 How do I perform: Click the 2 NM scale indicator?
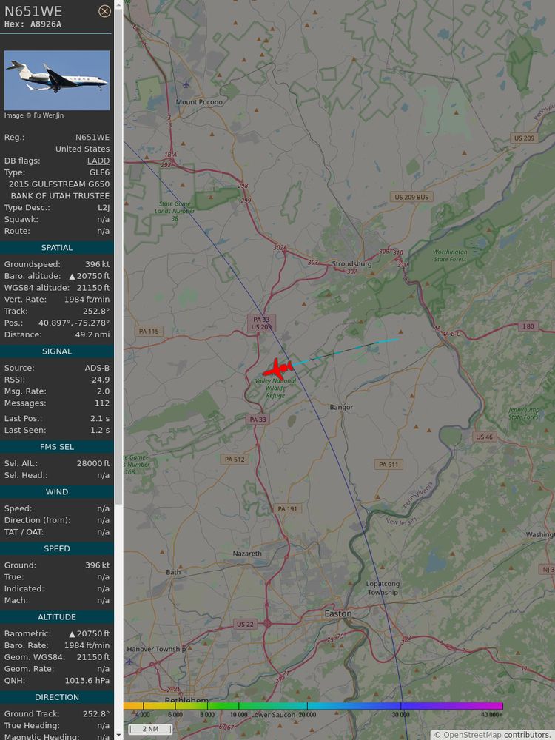click(150, 729)
